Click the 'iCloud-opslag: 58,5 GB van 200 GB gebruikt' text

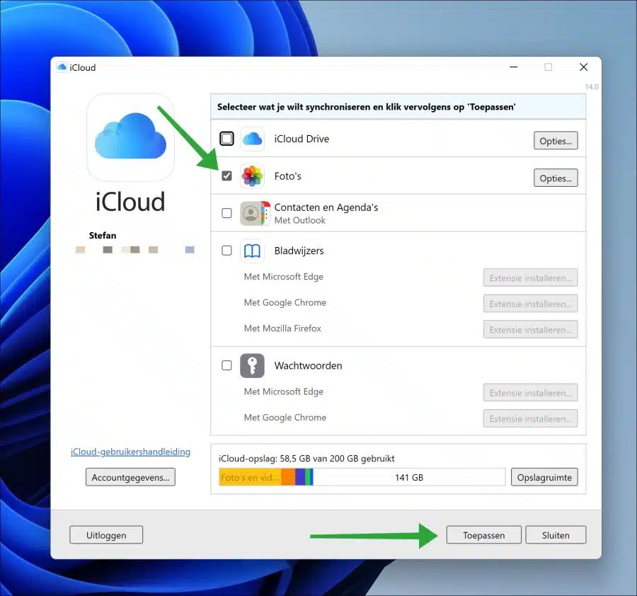(306, 458)
